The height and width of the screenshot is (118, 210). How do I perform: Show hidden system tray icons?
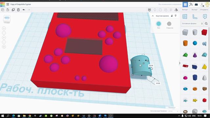point(179,116)
